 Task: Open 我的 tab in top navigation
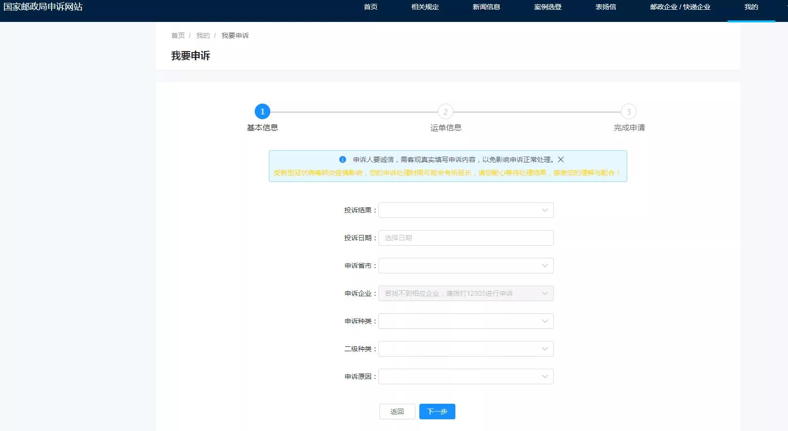point(751,7)
